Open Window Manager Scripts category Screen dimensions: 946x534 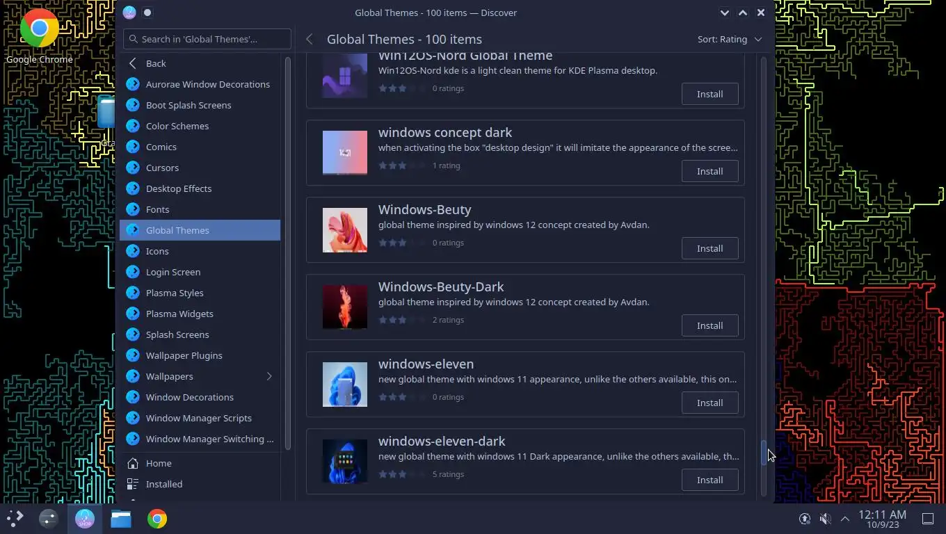pyautogui.click(x=200, y=418)
